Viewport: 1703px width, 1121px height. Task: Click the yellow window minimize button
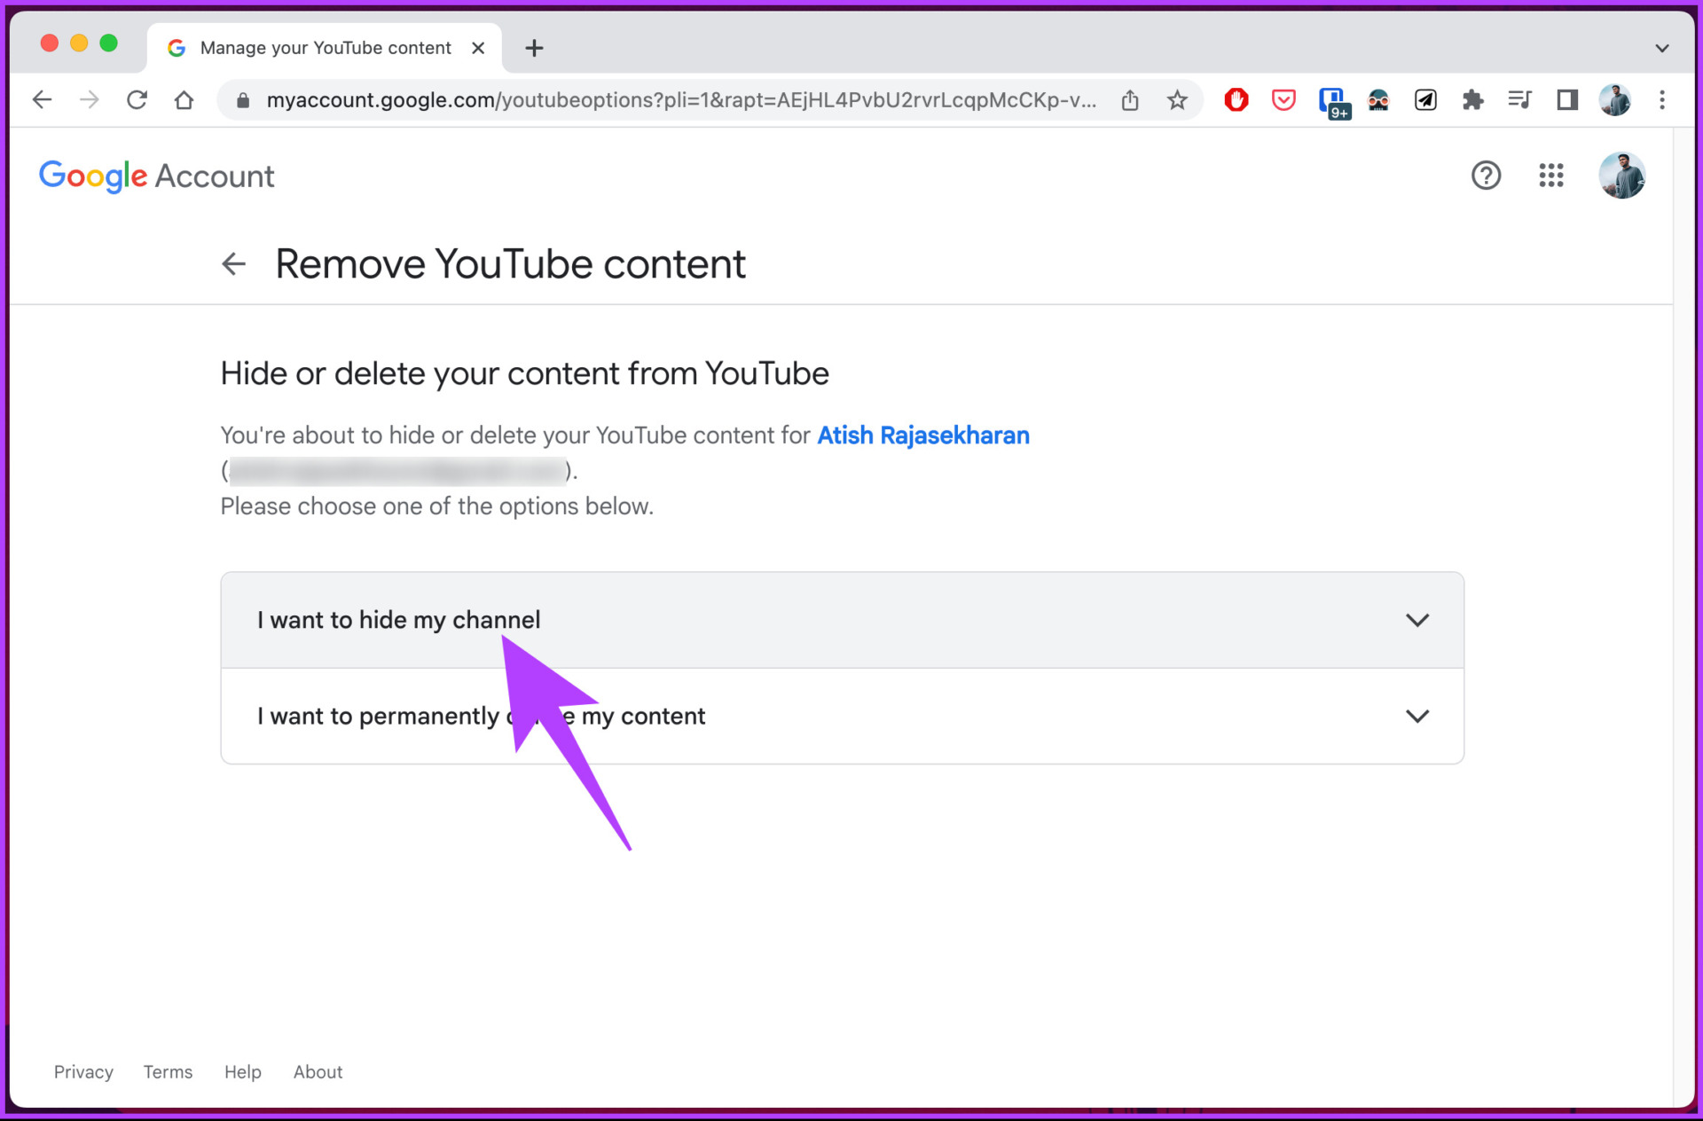(79, 43)
